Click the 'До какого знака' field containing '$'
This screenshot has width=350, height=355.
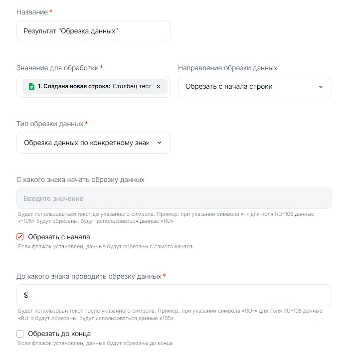174,295
